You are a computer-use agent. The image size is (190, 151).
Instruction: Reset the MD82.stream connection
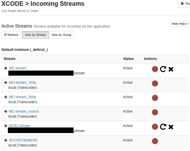tap(163, 127)
